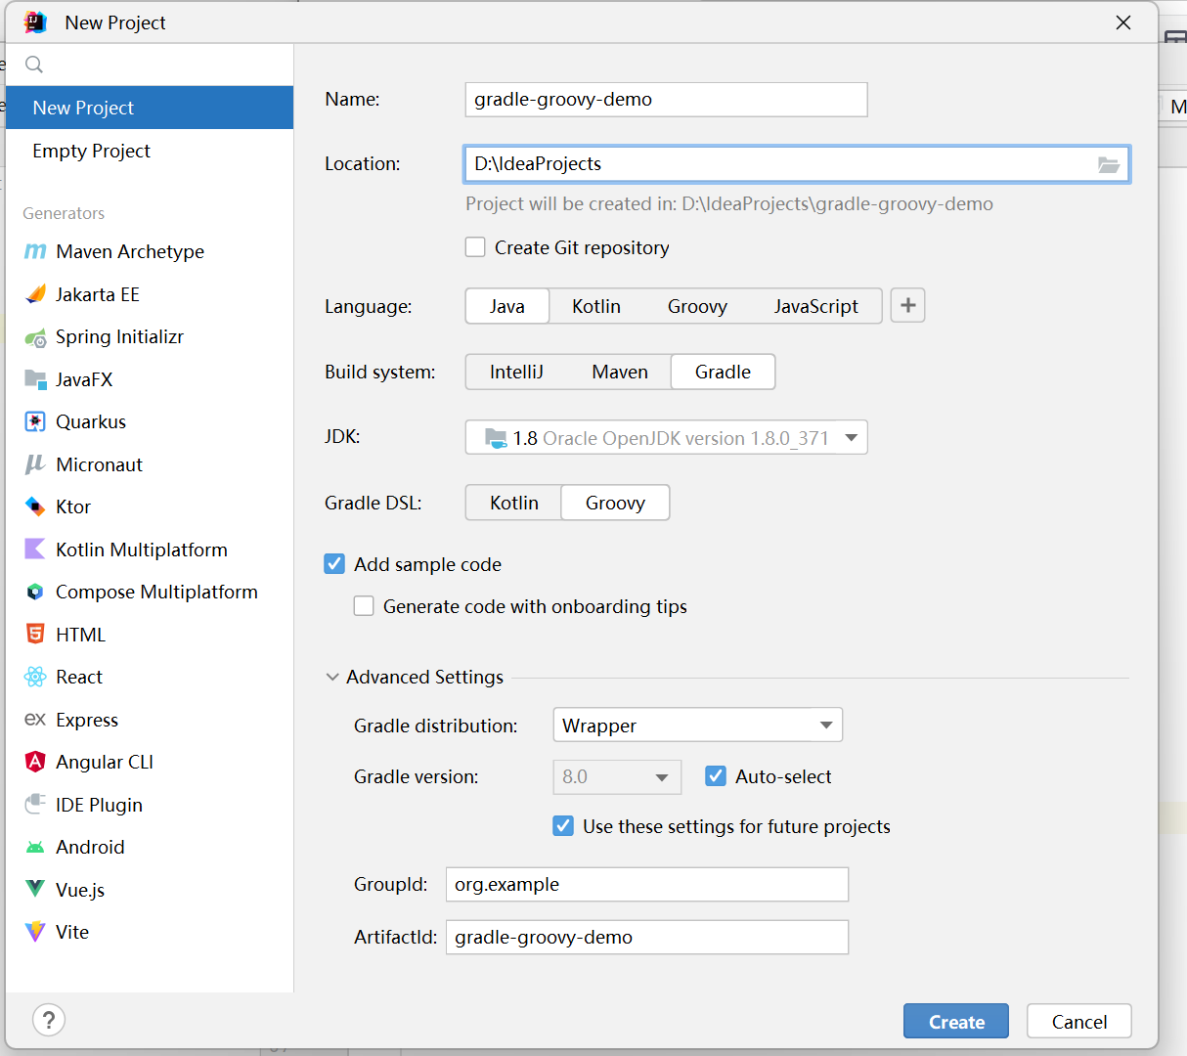Open the JDK dropdown
Screen dimensions: 1187x1056
click(666, 437)
